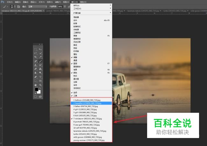Select the Rectangular Marquee tool
This screenshot has width=207, height=146.
(x=36, y=49)
